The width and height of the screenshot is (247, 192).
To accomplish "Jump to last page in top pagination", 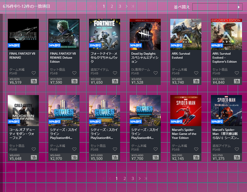I will click(133, 6).
